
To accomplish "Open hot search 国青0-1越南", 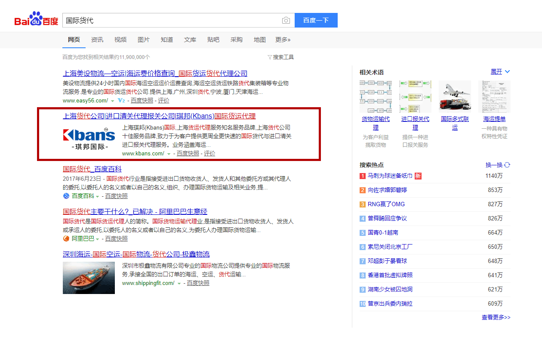I will coord(383,232).
